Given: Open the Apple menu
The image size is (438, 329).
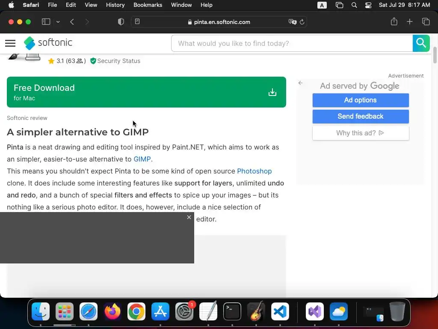Looking at the screenshot, I should click(11, 5).
